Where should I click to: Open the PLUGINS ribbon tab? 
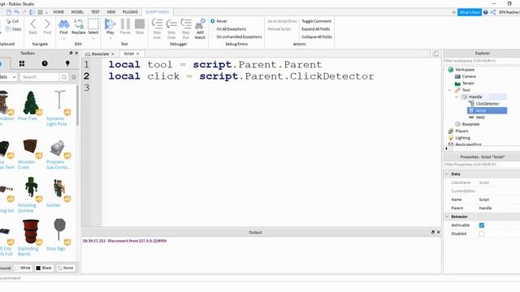click(130, 12)
